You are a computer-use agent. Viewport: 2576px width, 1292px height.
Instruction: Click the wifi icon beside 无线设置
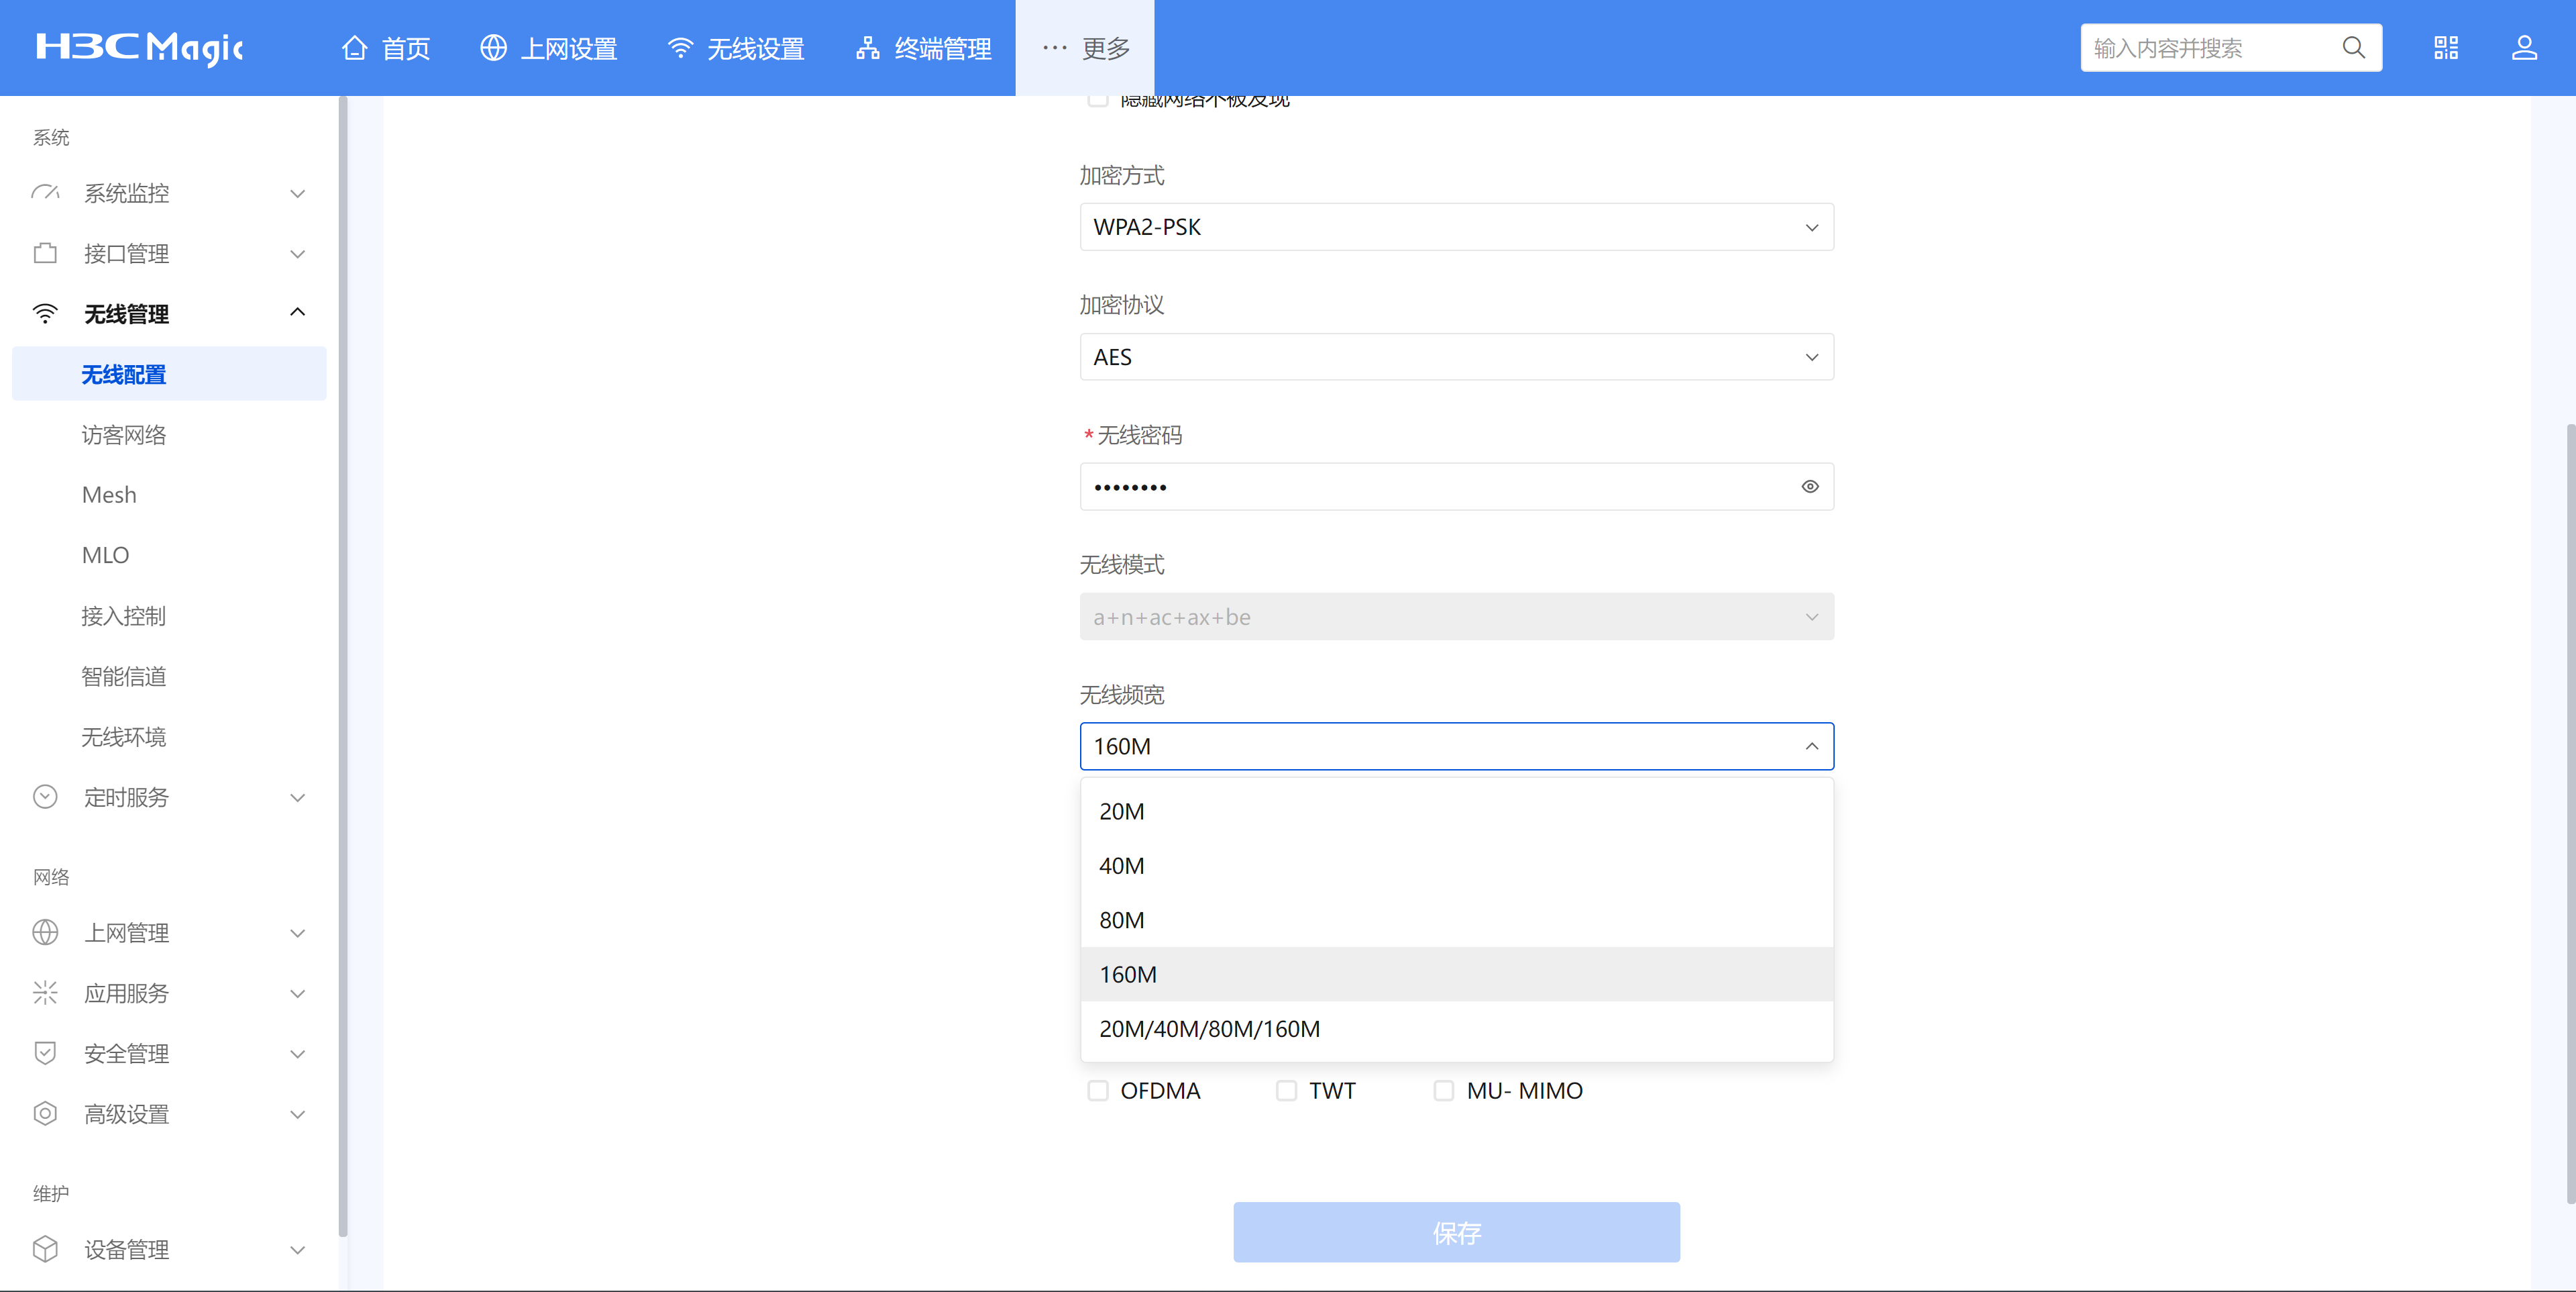click(x=680, y=48)
